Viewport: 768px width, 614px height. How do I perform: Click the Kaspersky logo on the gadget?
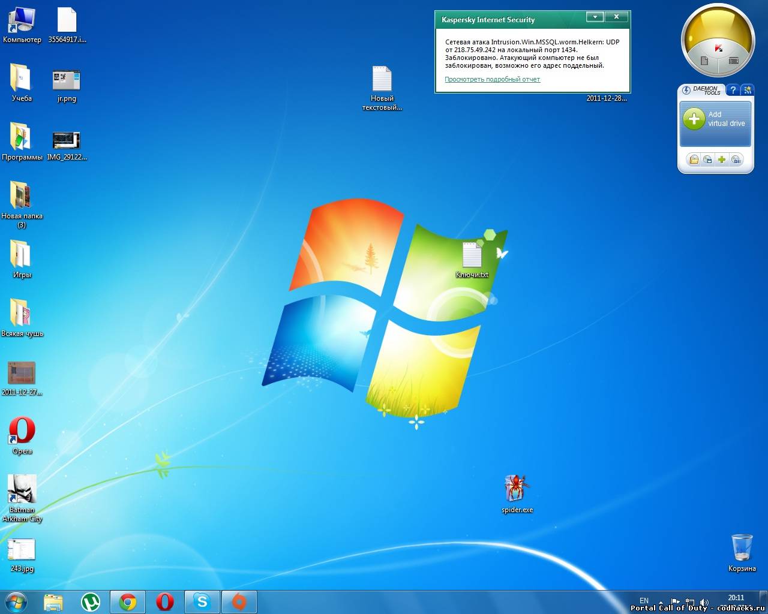click(x=718, y=47)
